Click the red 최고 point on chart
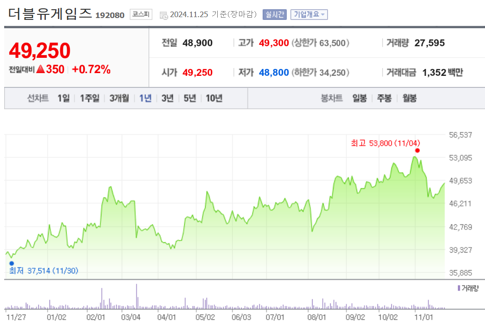 [417, 150]
